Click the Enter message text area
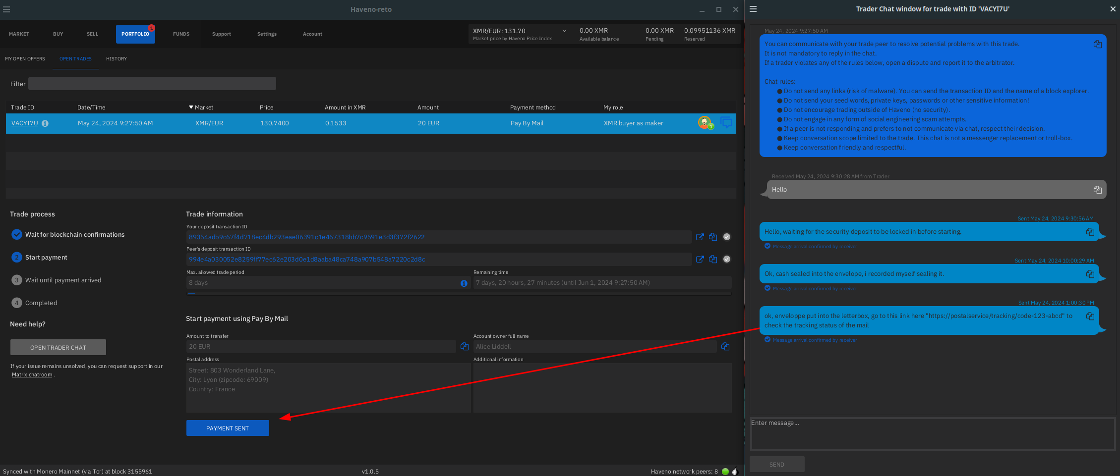 pyautogui.click(x=933, y=433)
